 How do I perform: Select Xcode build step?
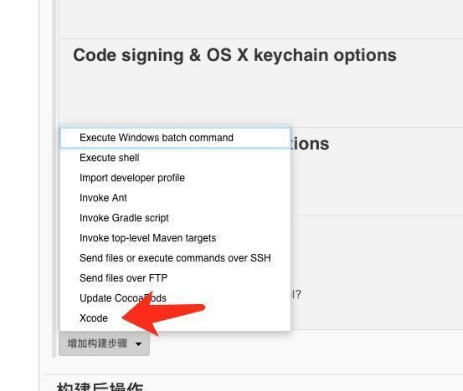tap(175, 318)
